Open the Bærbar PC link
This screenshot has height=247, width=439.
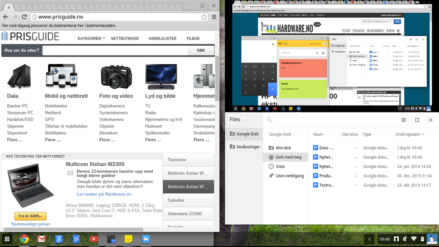[18, 106]
